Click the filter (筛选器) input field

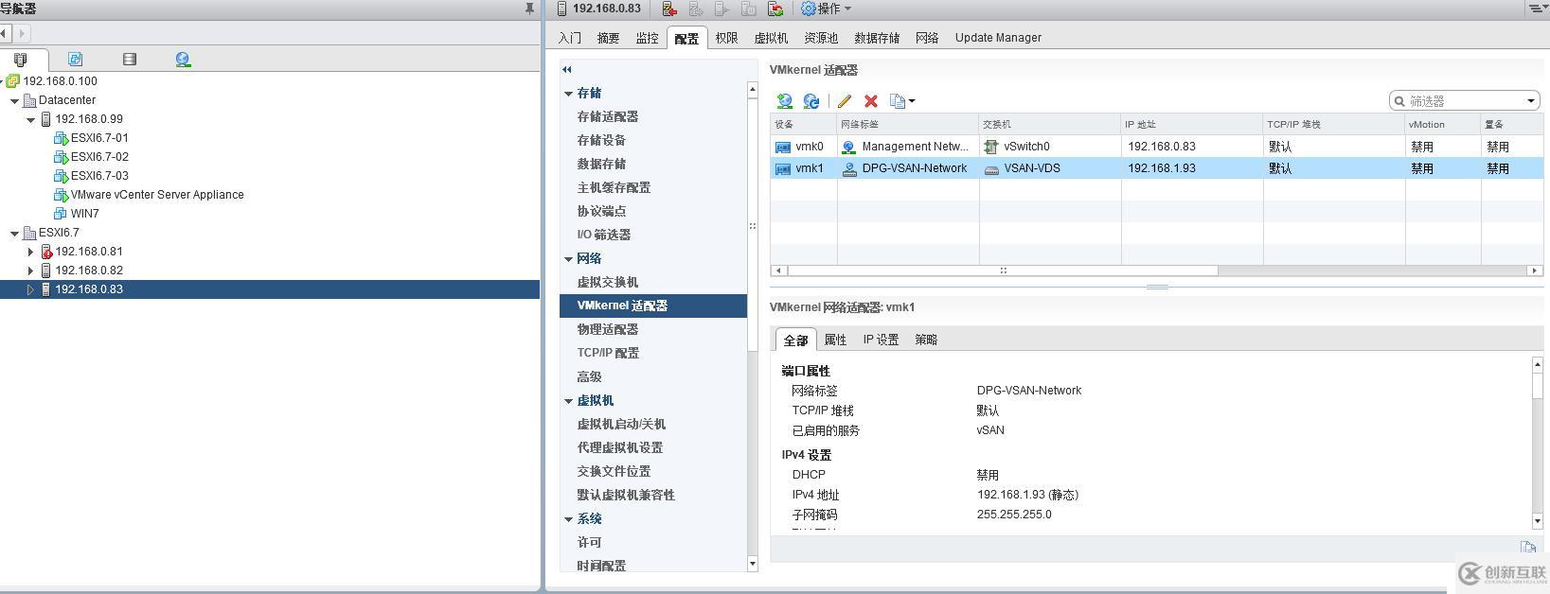point(1464,101)
